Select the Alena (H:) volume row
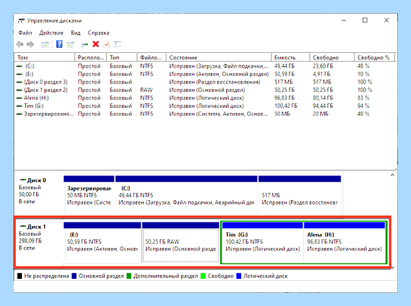The width and height of the screenshot is (411, 306). pyautogui.click(x=204, y=98)
